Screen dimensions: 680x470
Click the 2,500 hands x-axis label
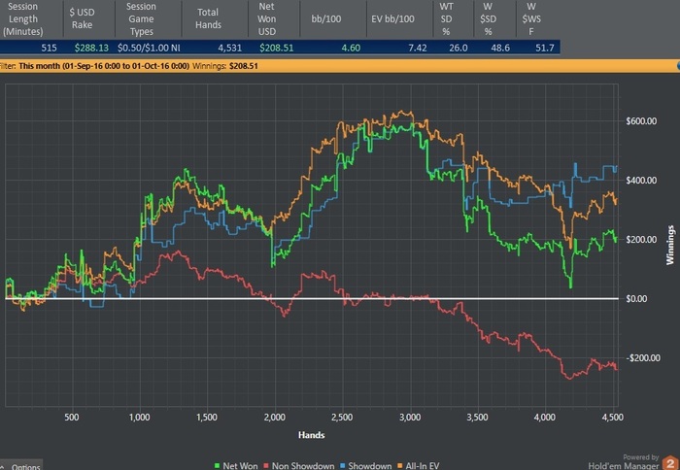(342, 418)
